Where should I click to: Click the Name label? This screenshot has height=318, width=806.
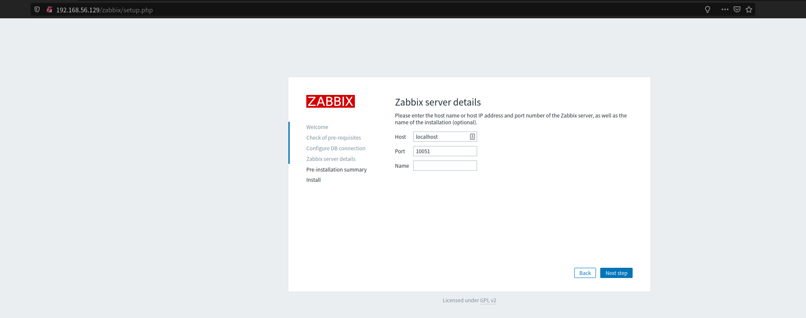tap(402, 166)
